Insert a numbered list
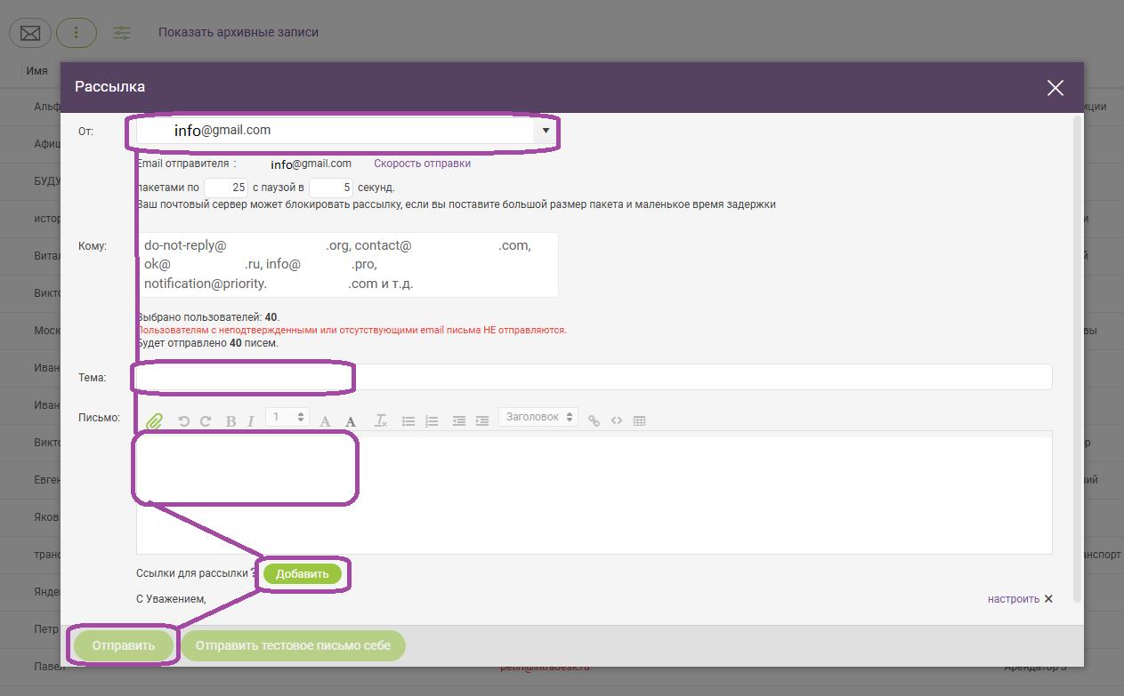Viewport: 1124px width, 696px height. [x=432, y=421]
